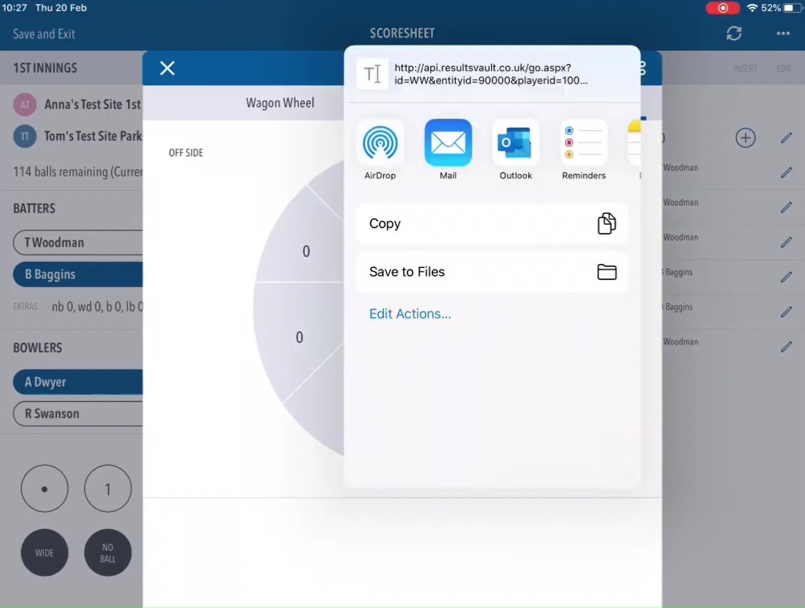
Task: Open the Mail app icon
Action: tap(448, 143)
